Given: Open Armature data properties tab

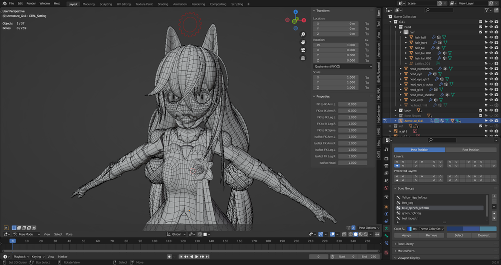Looking at the screenshot, I should pyautogui.click(x=387, y=229).
